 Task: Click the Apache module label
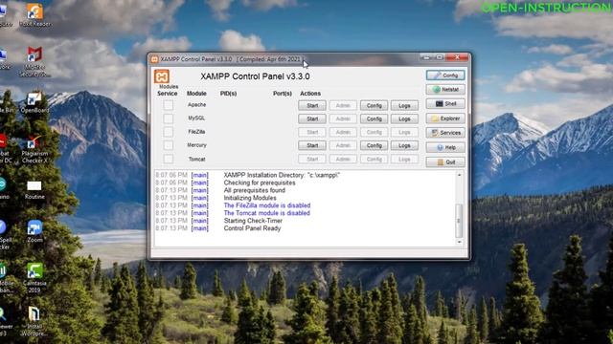pyautogui.click(x=196, y=104)
